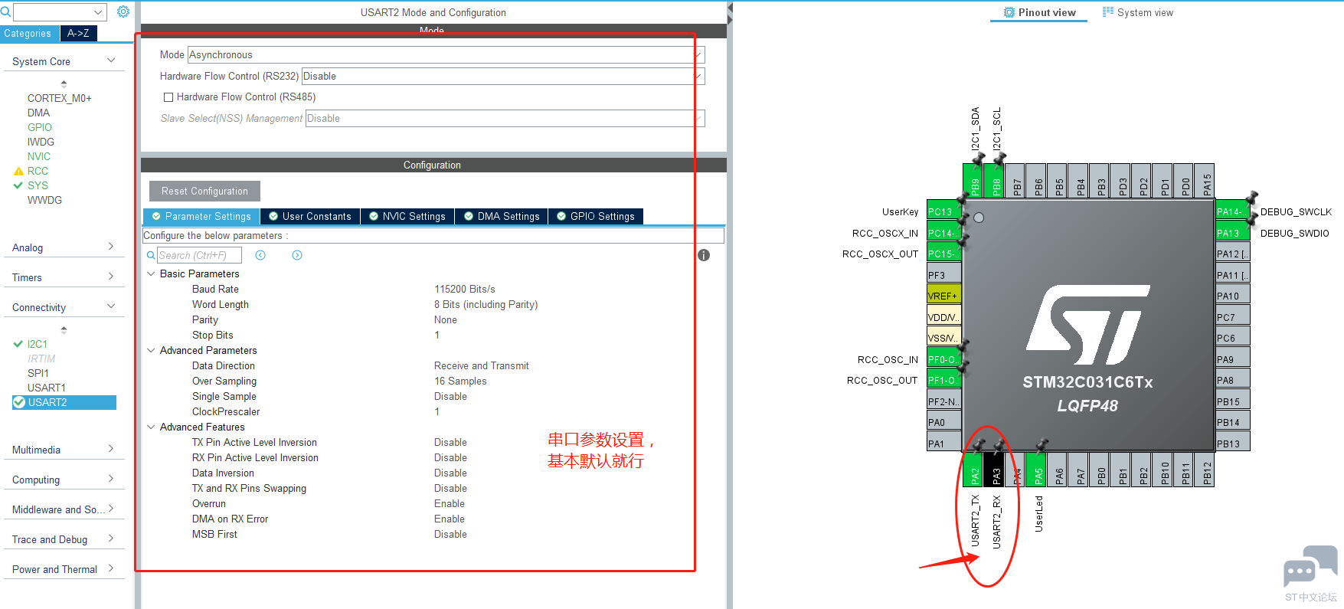Go to next search result arrow
The height and width of the screenshot is (609, 1344).
point(297,255)
